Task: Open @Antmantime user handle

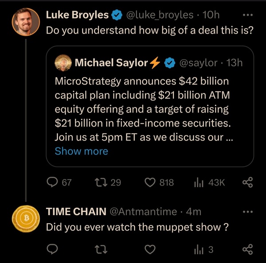Action: (x=143, y=212)
